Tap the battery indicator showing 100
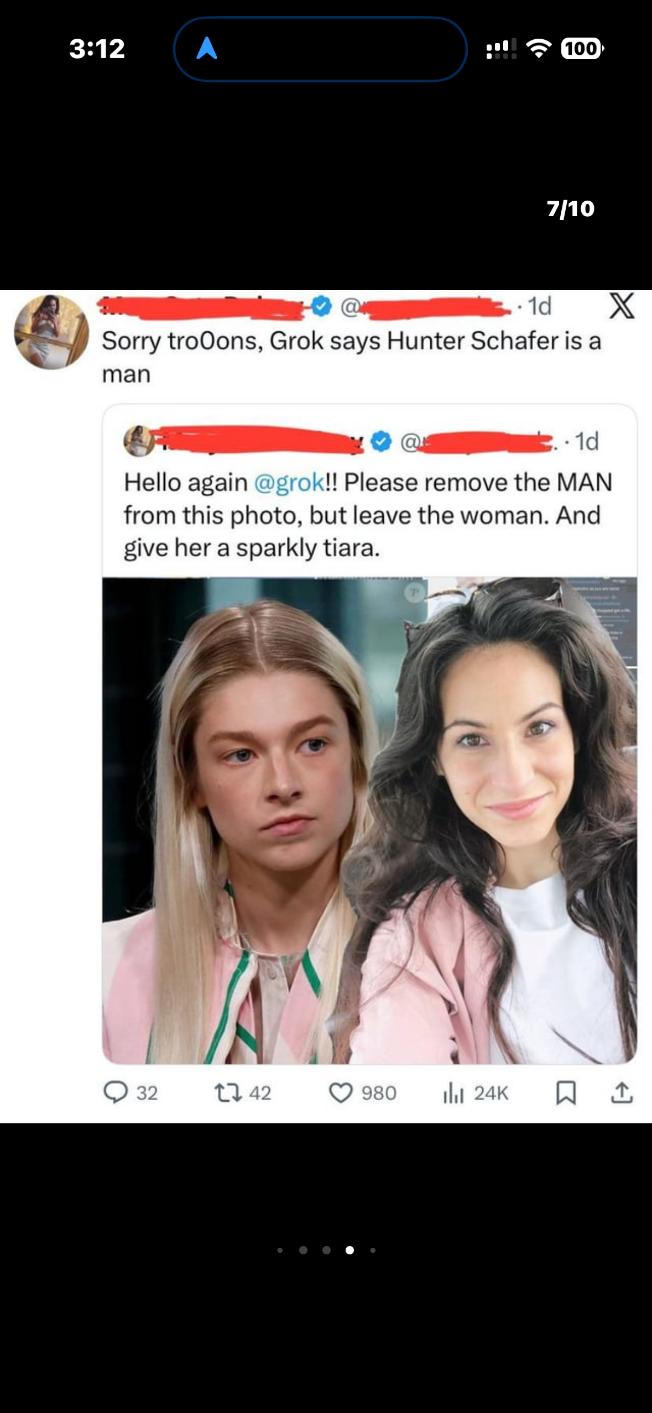Viewport: 652px width, 1413px height. coord(582,49)
